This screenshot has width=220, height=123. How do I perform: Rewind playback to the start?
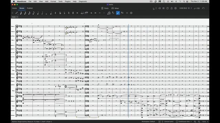(x=159, y=8)
